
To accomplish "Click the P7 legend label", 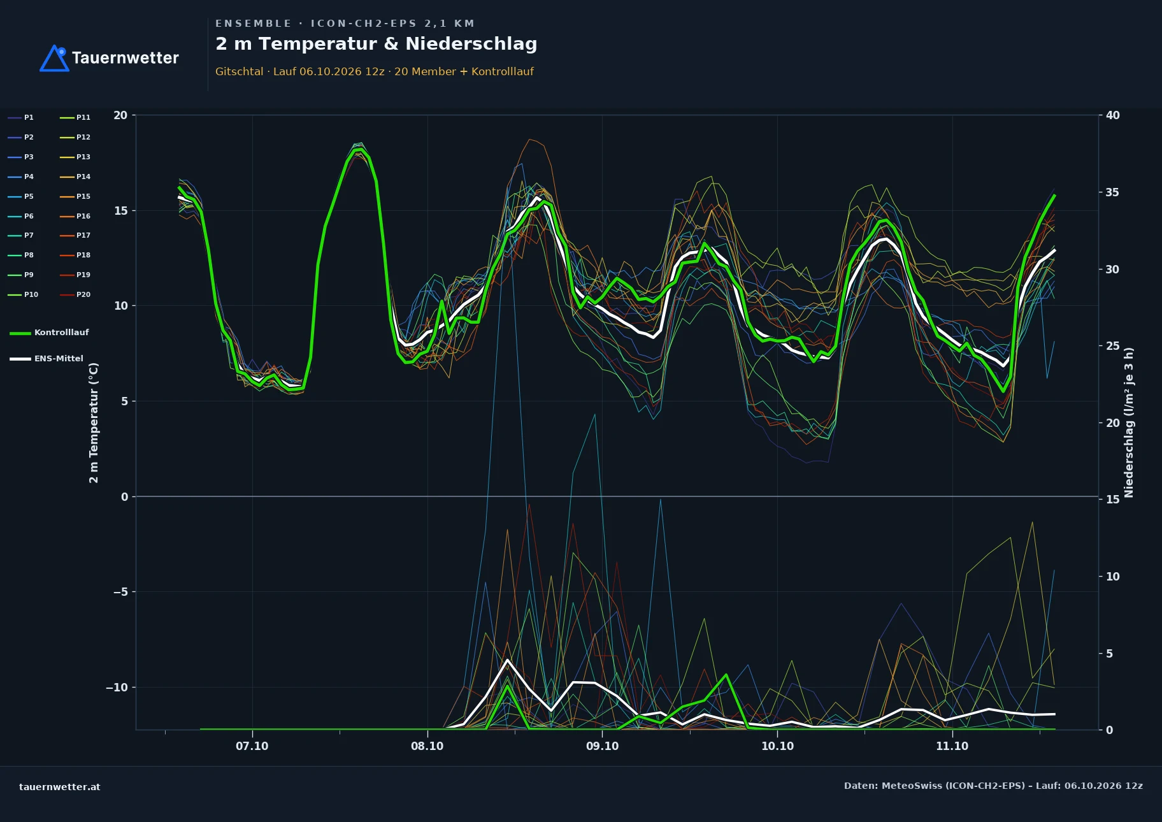I will tap(29, 235).
